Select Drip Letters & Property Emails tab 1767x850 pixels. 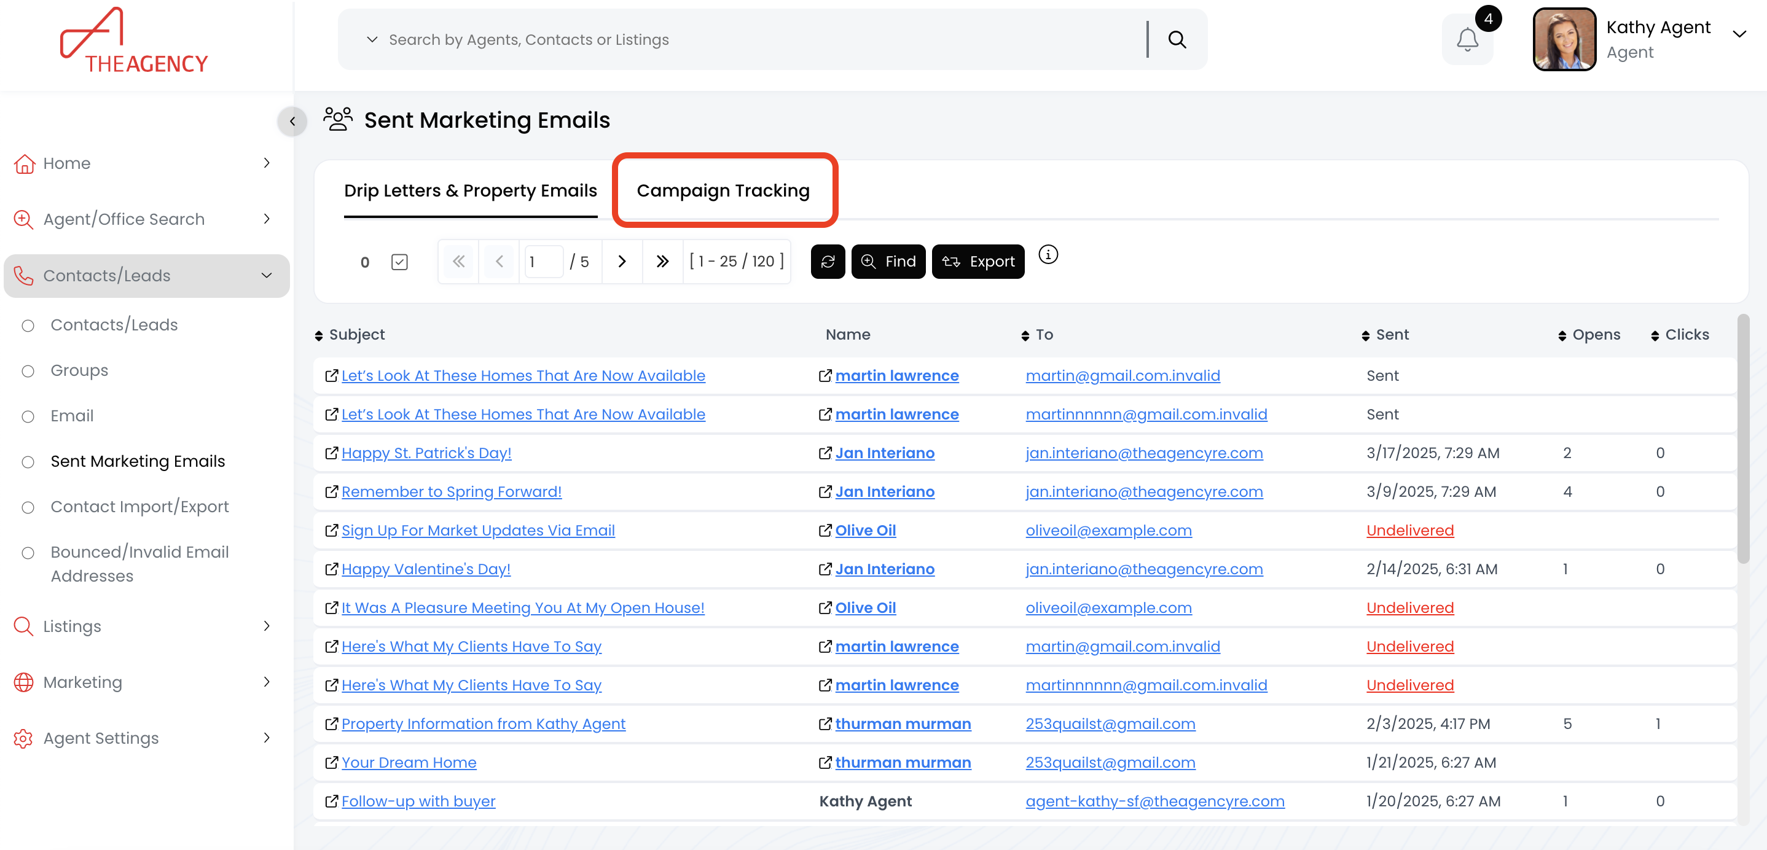point(470,190)
